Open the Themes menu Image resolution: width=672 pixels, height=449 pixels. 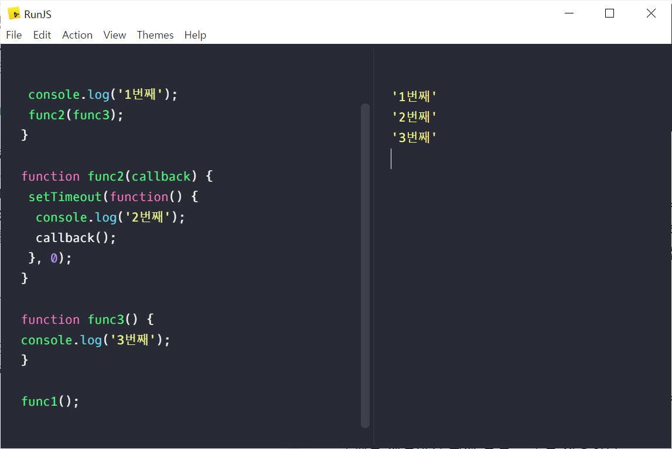[155, 35]
